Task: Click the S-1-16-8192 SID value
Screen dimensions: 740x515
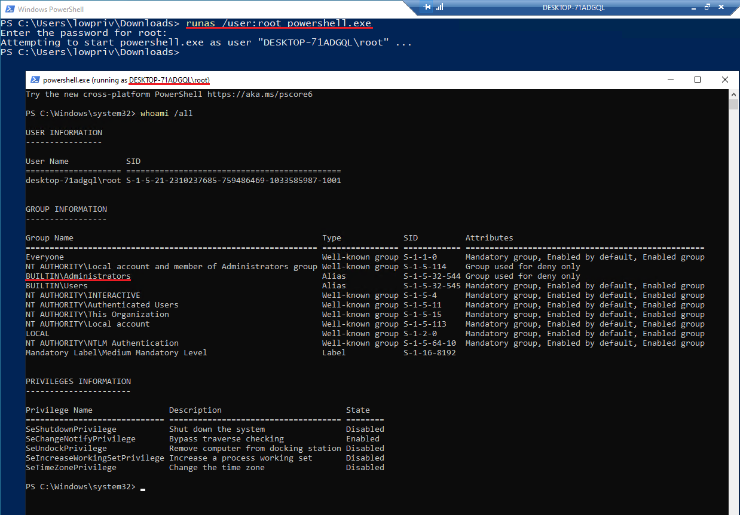Action: 430,353
